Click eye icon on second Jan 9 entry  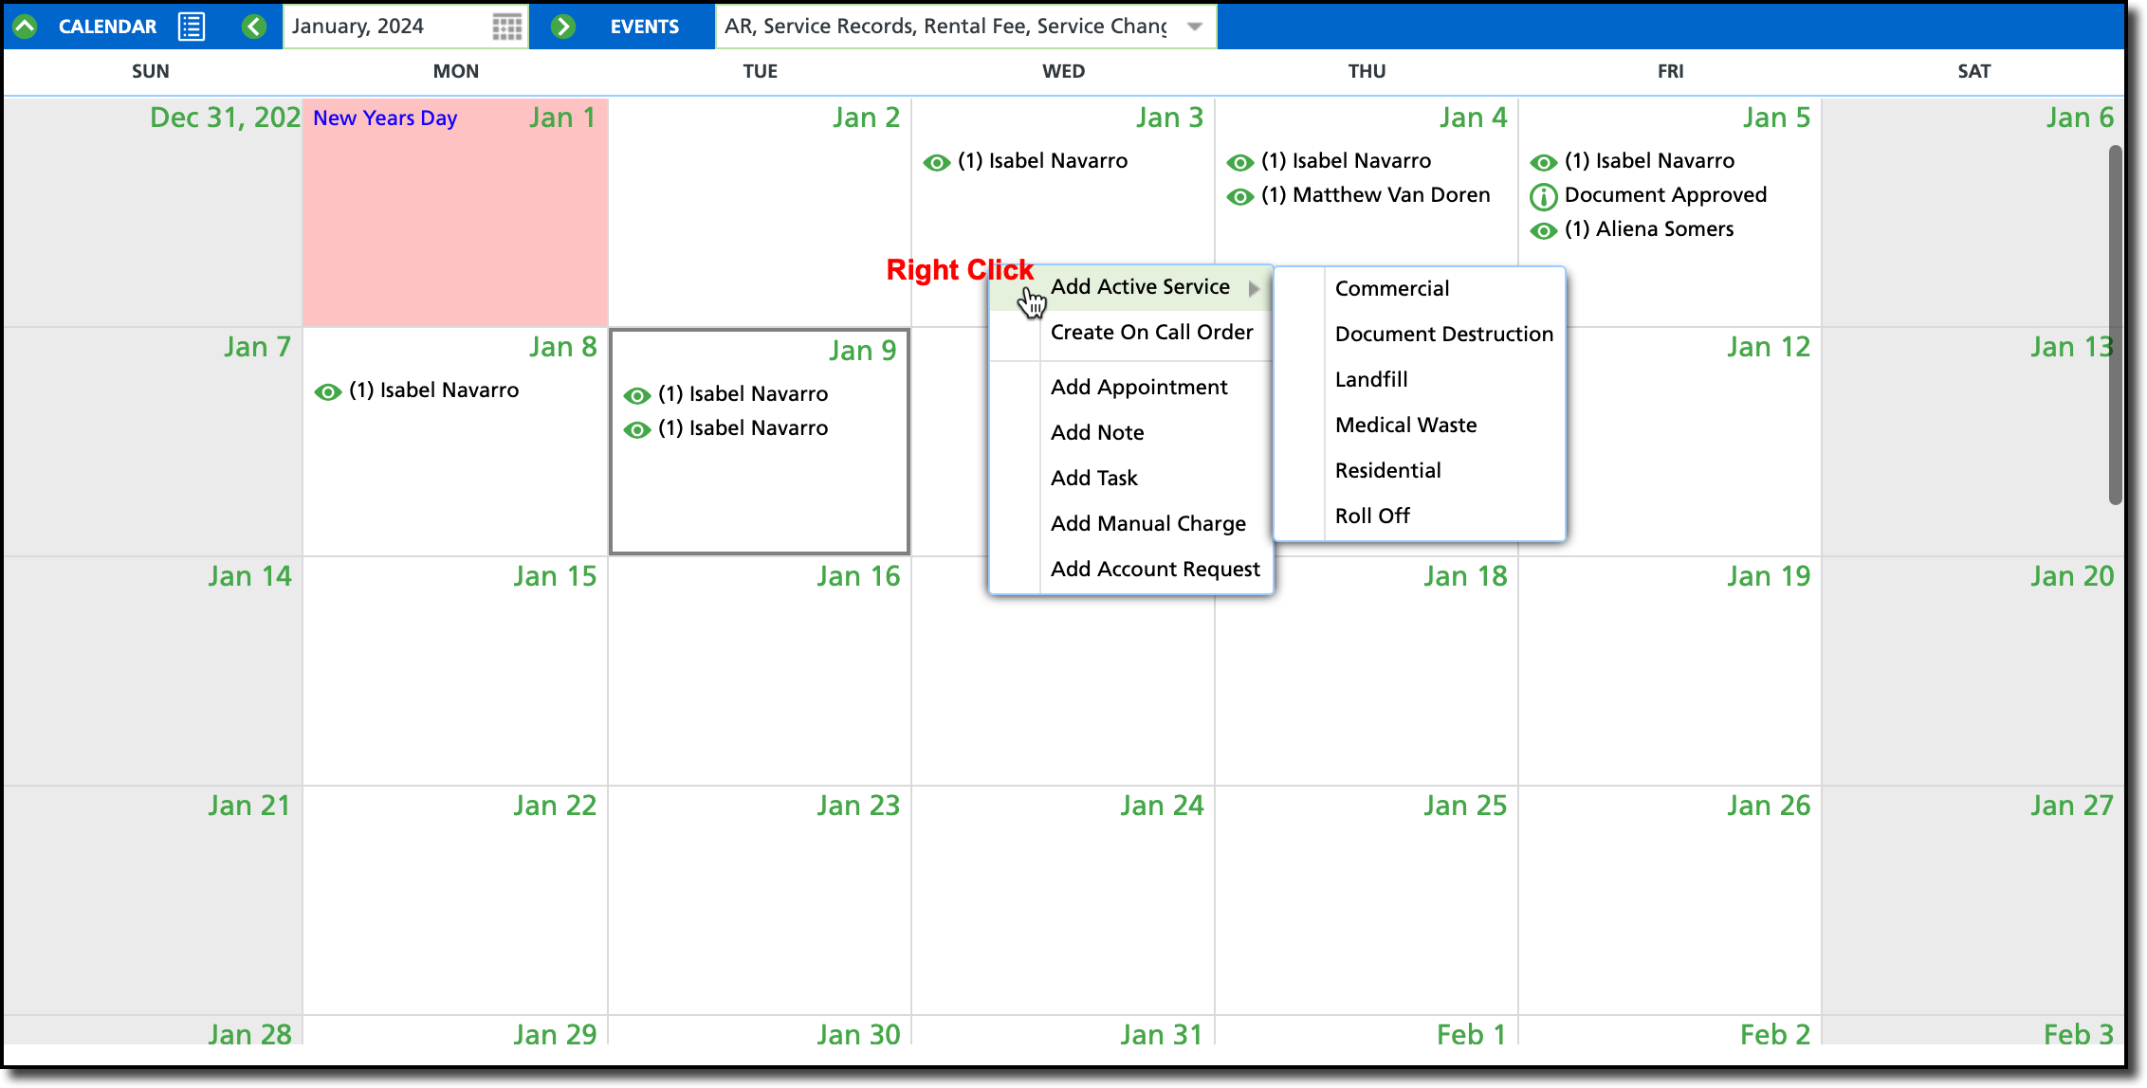tap(637, 429)
